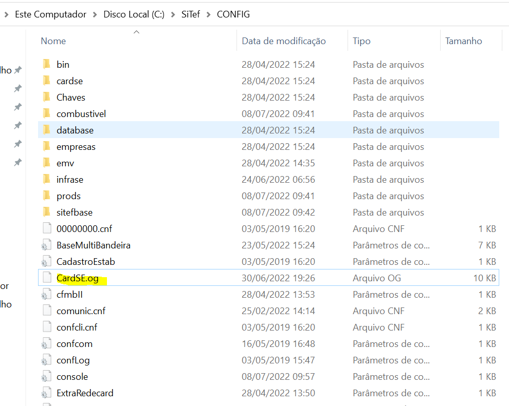Click the confcli.cnf file icon
The image size is (509, 406).
click(47, 327)
